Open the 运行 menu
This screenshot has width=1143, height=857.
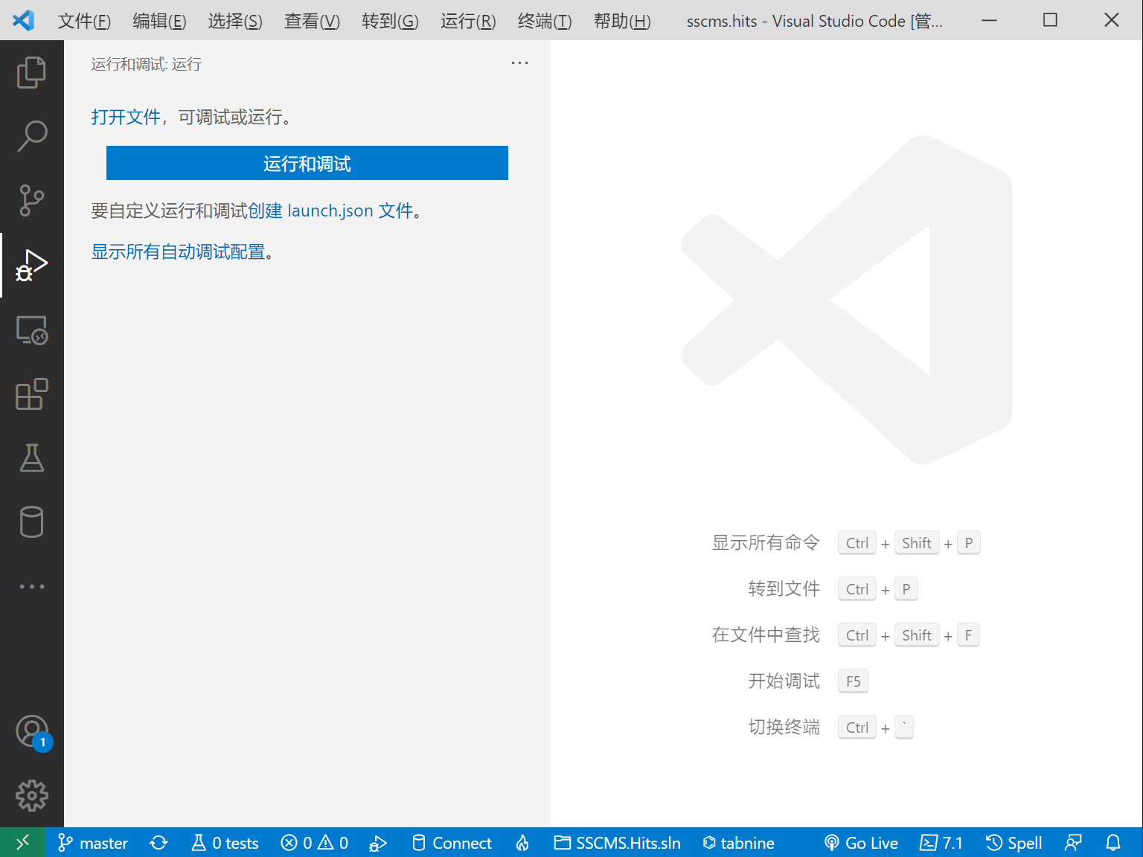point(467,22)
